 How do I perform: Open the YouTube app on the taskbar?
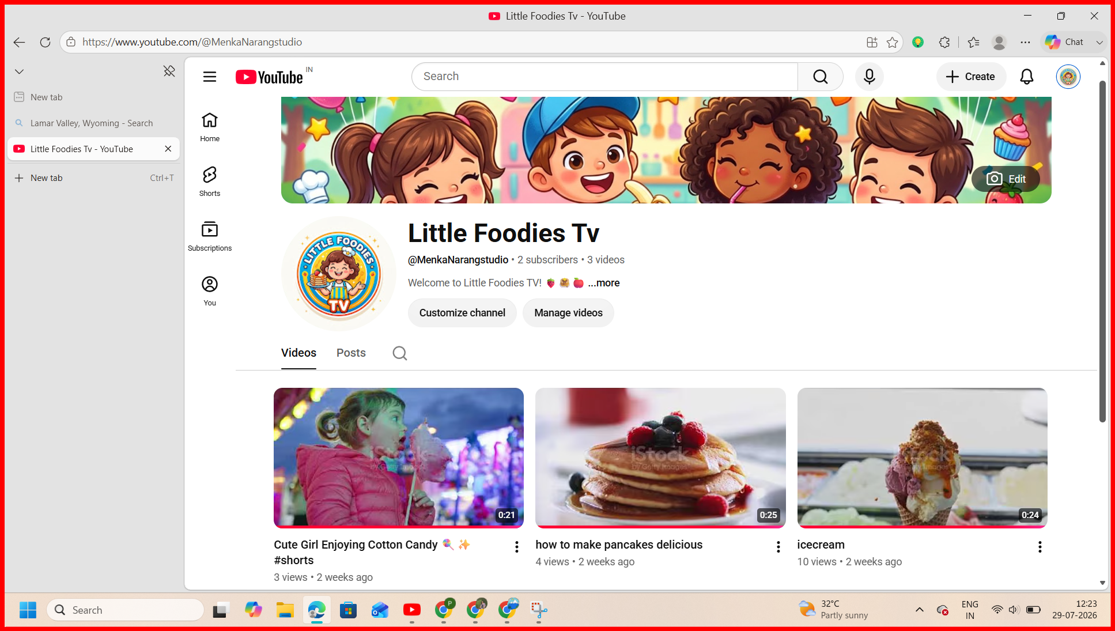point(411,610)
